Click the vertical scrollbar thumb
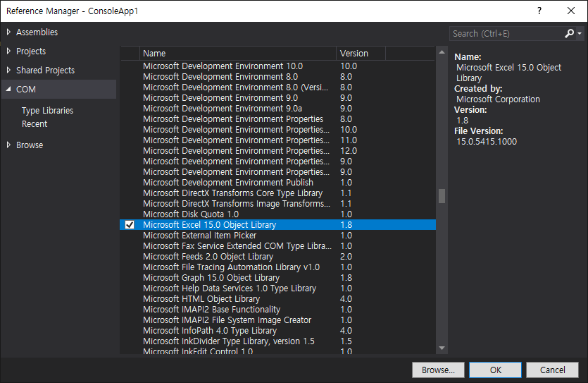 click(442, 196)
